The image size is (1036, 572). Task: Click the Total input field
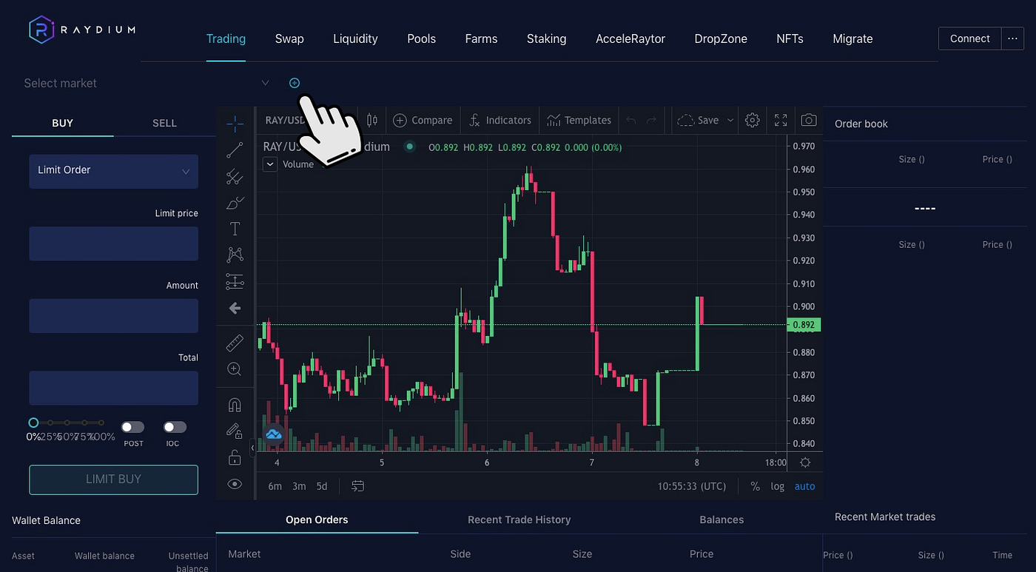(x=113, y=388)
